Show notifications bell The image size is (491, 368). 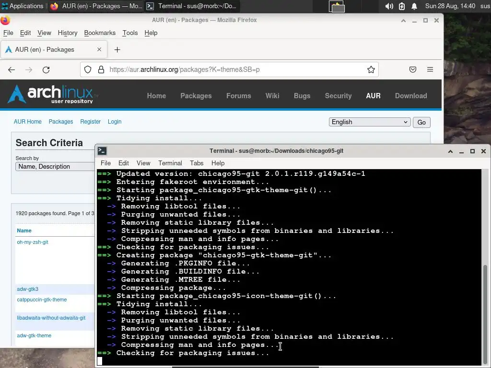(x=414, y=6)
